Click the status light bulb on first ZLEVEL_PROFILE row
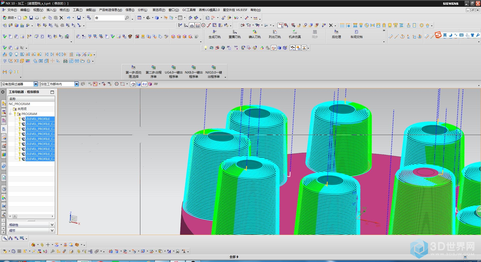This screenshot has height=262, width=481. click(x=20, y=119)
